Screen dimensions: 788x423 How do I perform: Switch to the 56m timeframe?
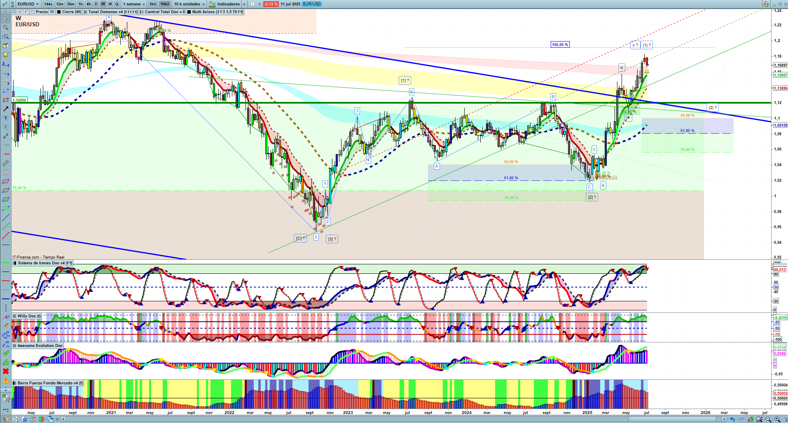(x=71, y=4)
